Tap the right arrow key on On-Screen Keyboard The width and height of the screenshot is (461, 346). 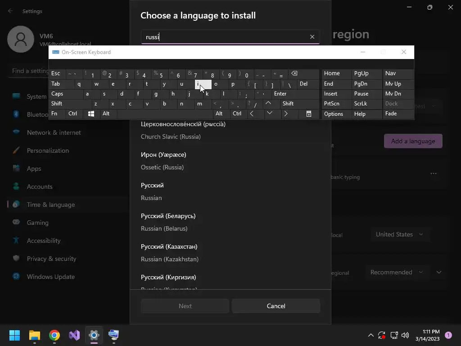pos(286,114)
